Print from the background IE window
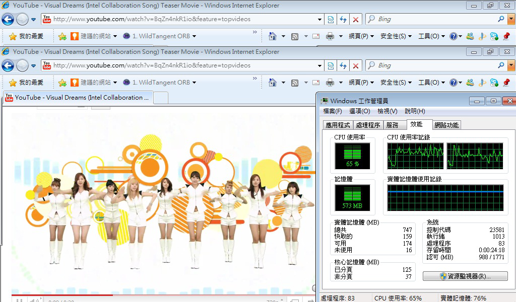 pos(330,36)
